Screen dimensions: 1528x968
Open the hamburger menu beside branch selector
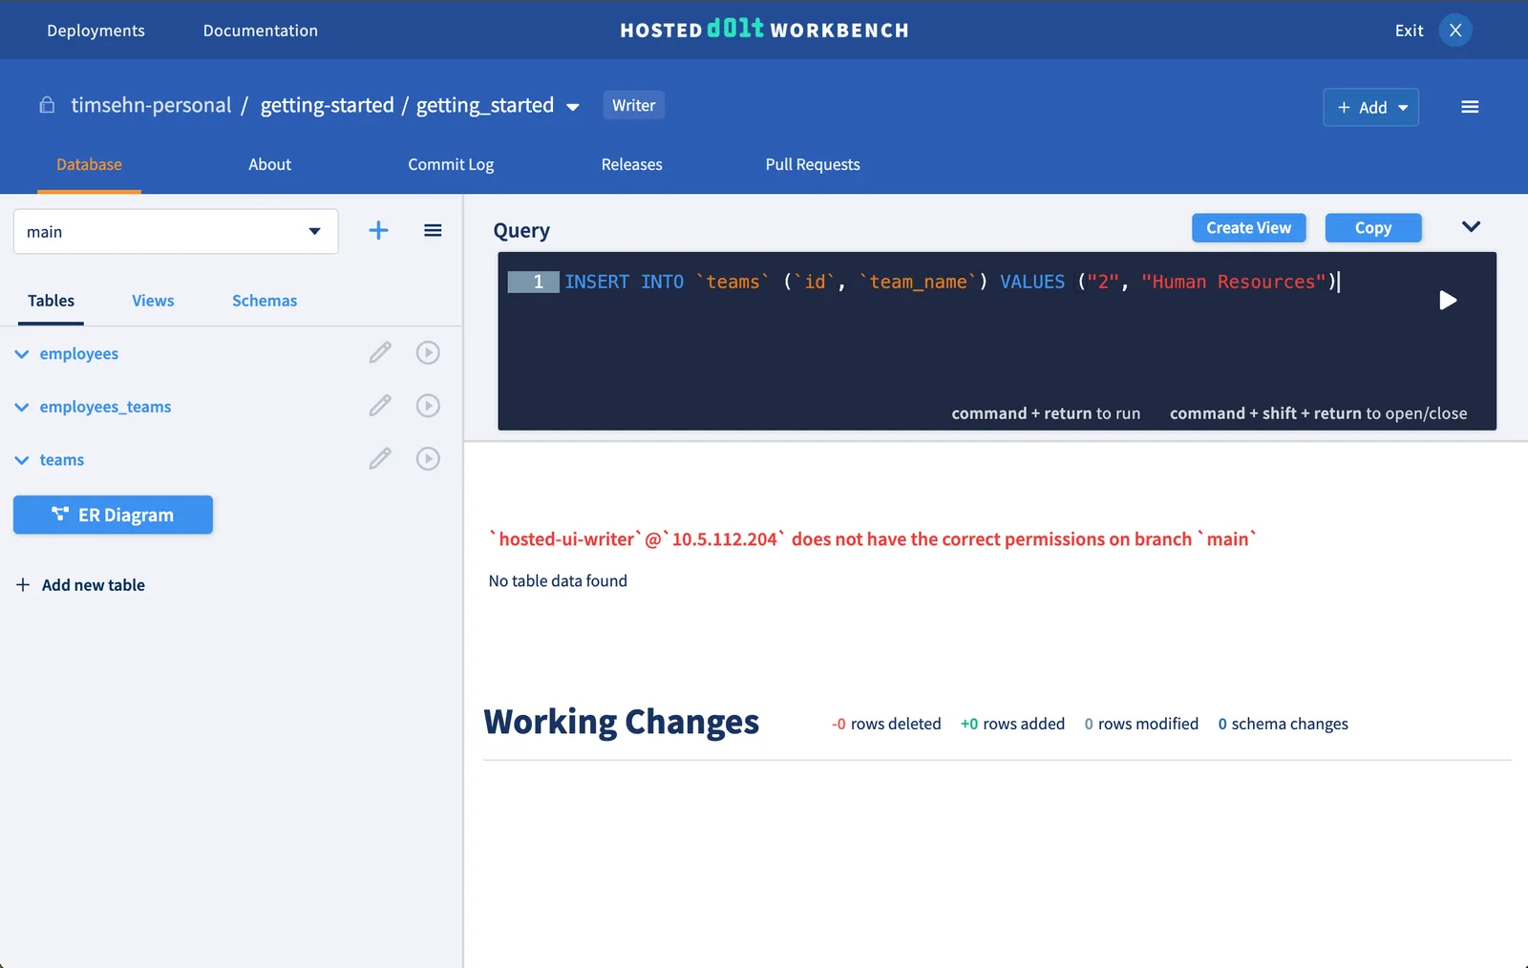coord(433,230)
